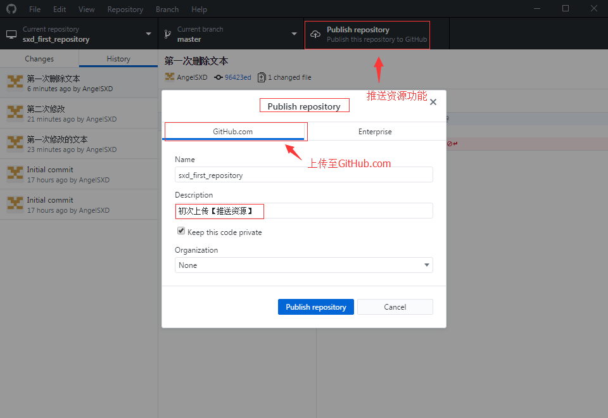Select commit '第一次修改的文本' from 23 minutes ago
This screenshot has height=418, width=608.
(x=79, y=144)
